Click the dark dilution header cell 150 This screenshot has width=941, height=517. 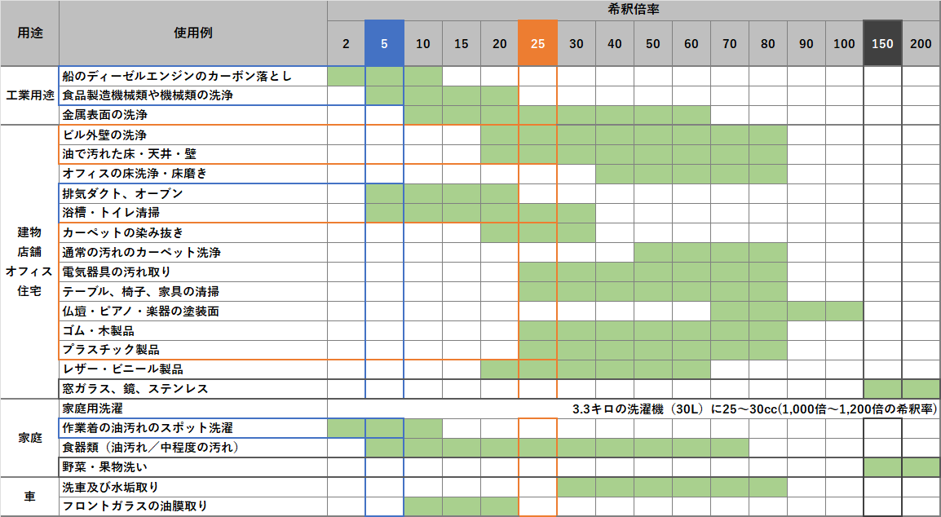coord(882,43)
